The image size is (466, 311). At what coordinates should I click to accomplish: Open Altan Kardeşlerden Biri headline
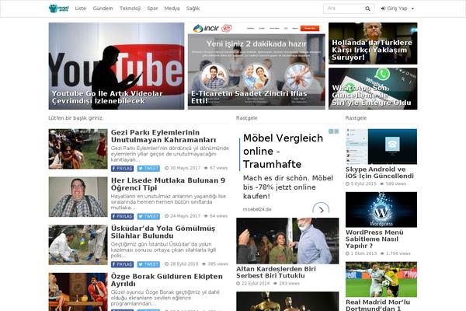click(276, 272)
